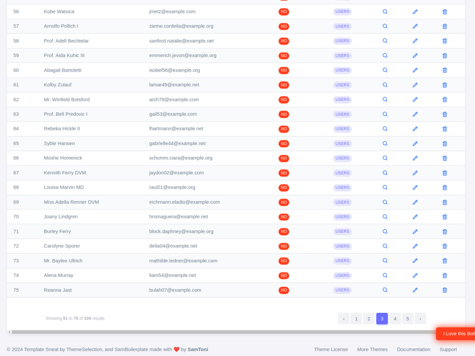Edit user Reanna Jast
The image size is (475, 356).
coord(415,290)
